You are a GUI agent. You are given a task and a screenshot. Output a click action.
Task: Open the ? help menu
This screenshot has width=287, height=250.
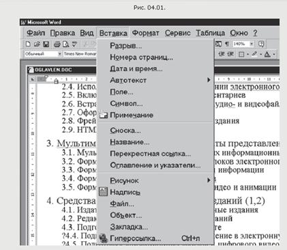[255, 33]
